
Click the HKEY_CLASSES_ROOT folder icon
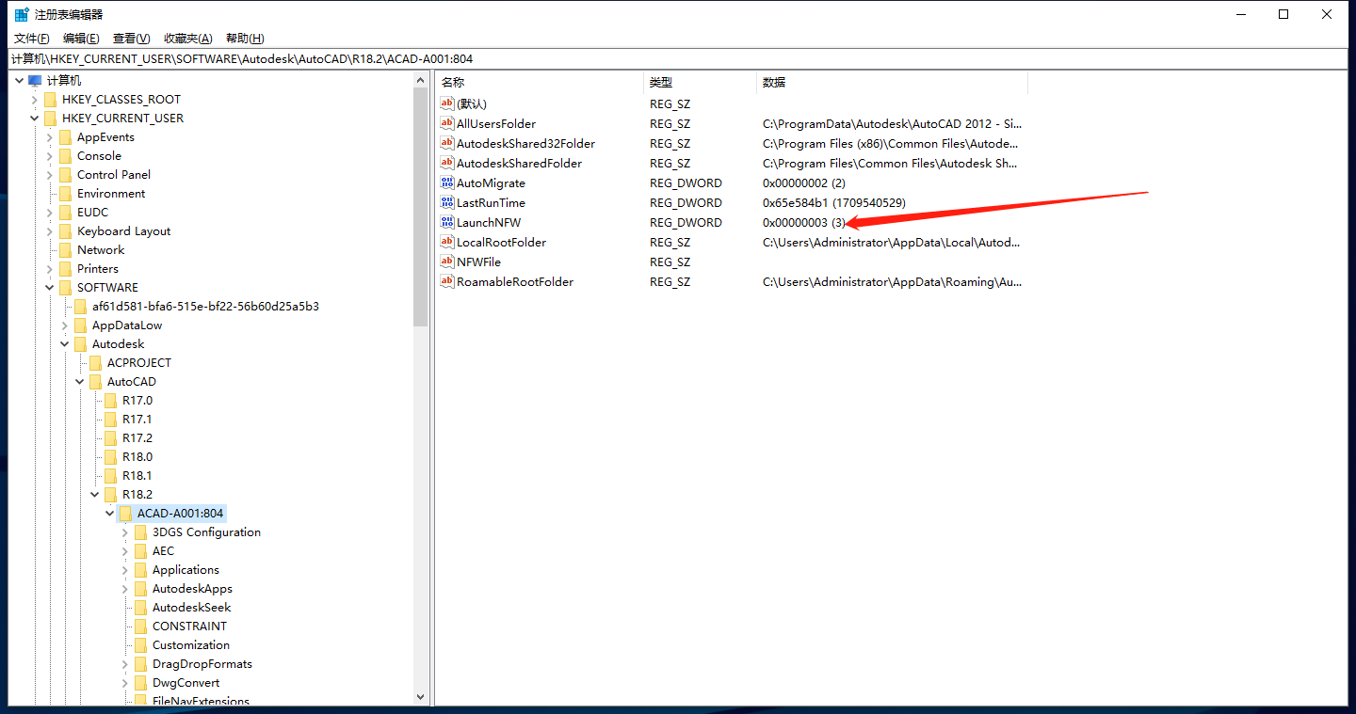[x=50, y=100]
